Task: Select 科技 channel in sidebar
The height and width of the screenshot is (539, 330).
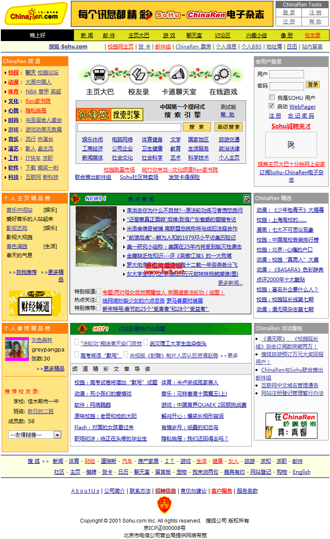Action: (x=13, y=177)
